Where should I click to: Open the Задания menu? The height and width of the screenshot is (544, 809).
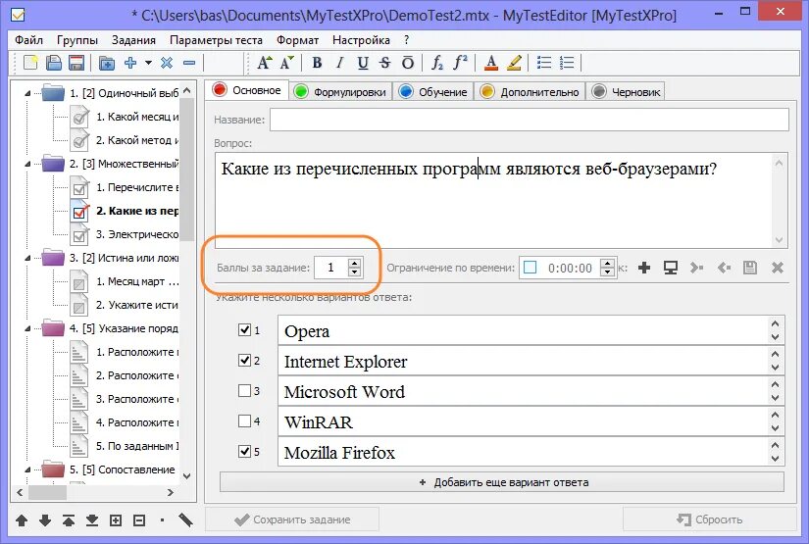pyautogui.click(x=133, y=40)
